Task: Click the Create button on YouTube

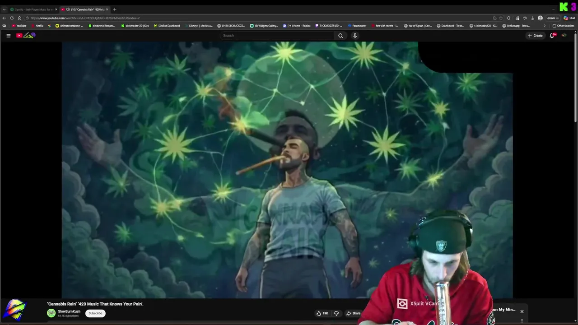Action: click(535, 36)
